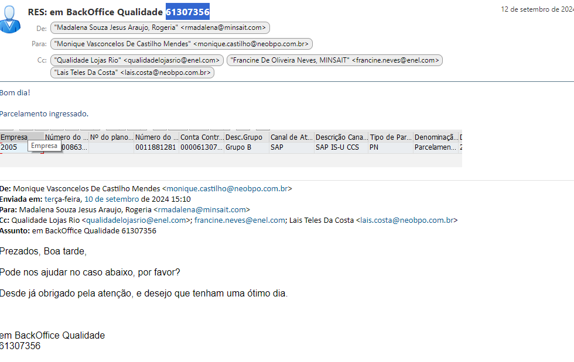
Task: Click the line Pode nos ajudar no caso abaixo
Action: tap(90, 273)
